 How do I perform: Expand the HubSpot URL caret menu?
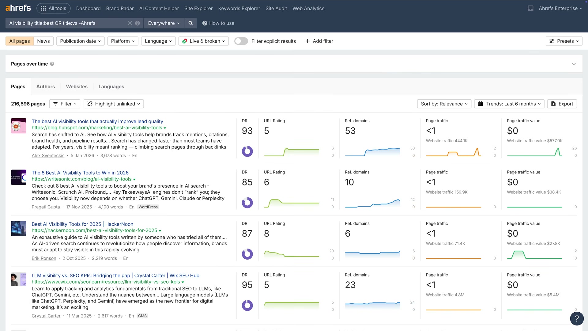(165, 128)
